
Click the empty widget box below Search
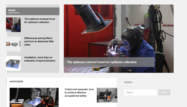click(147, 105)
